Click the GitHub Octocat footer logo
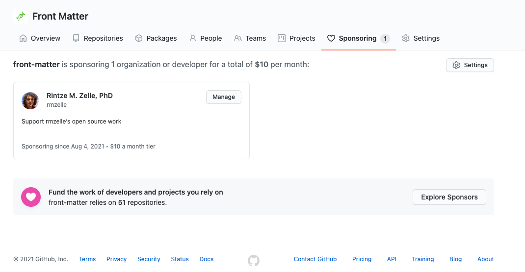Screen dimensions: 525x272 tap(254, 260)
